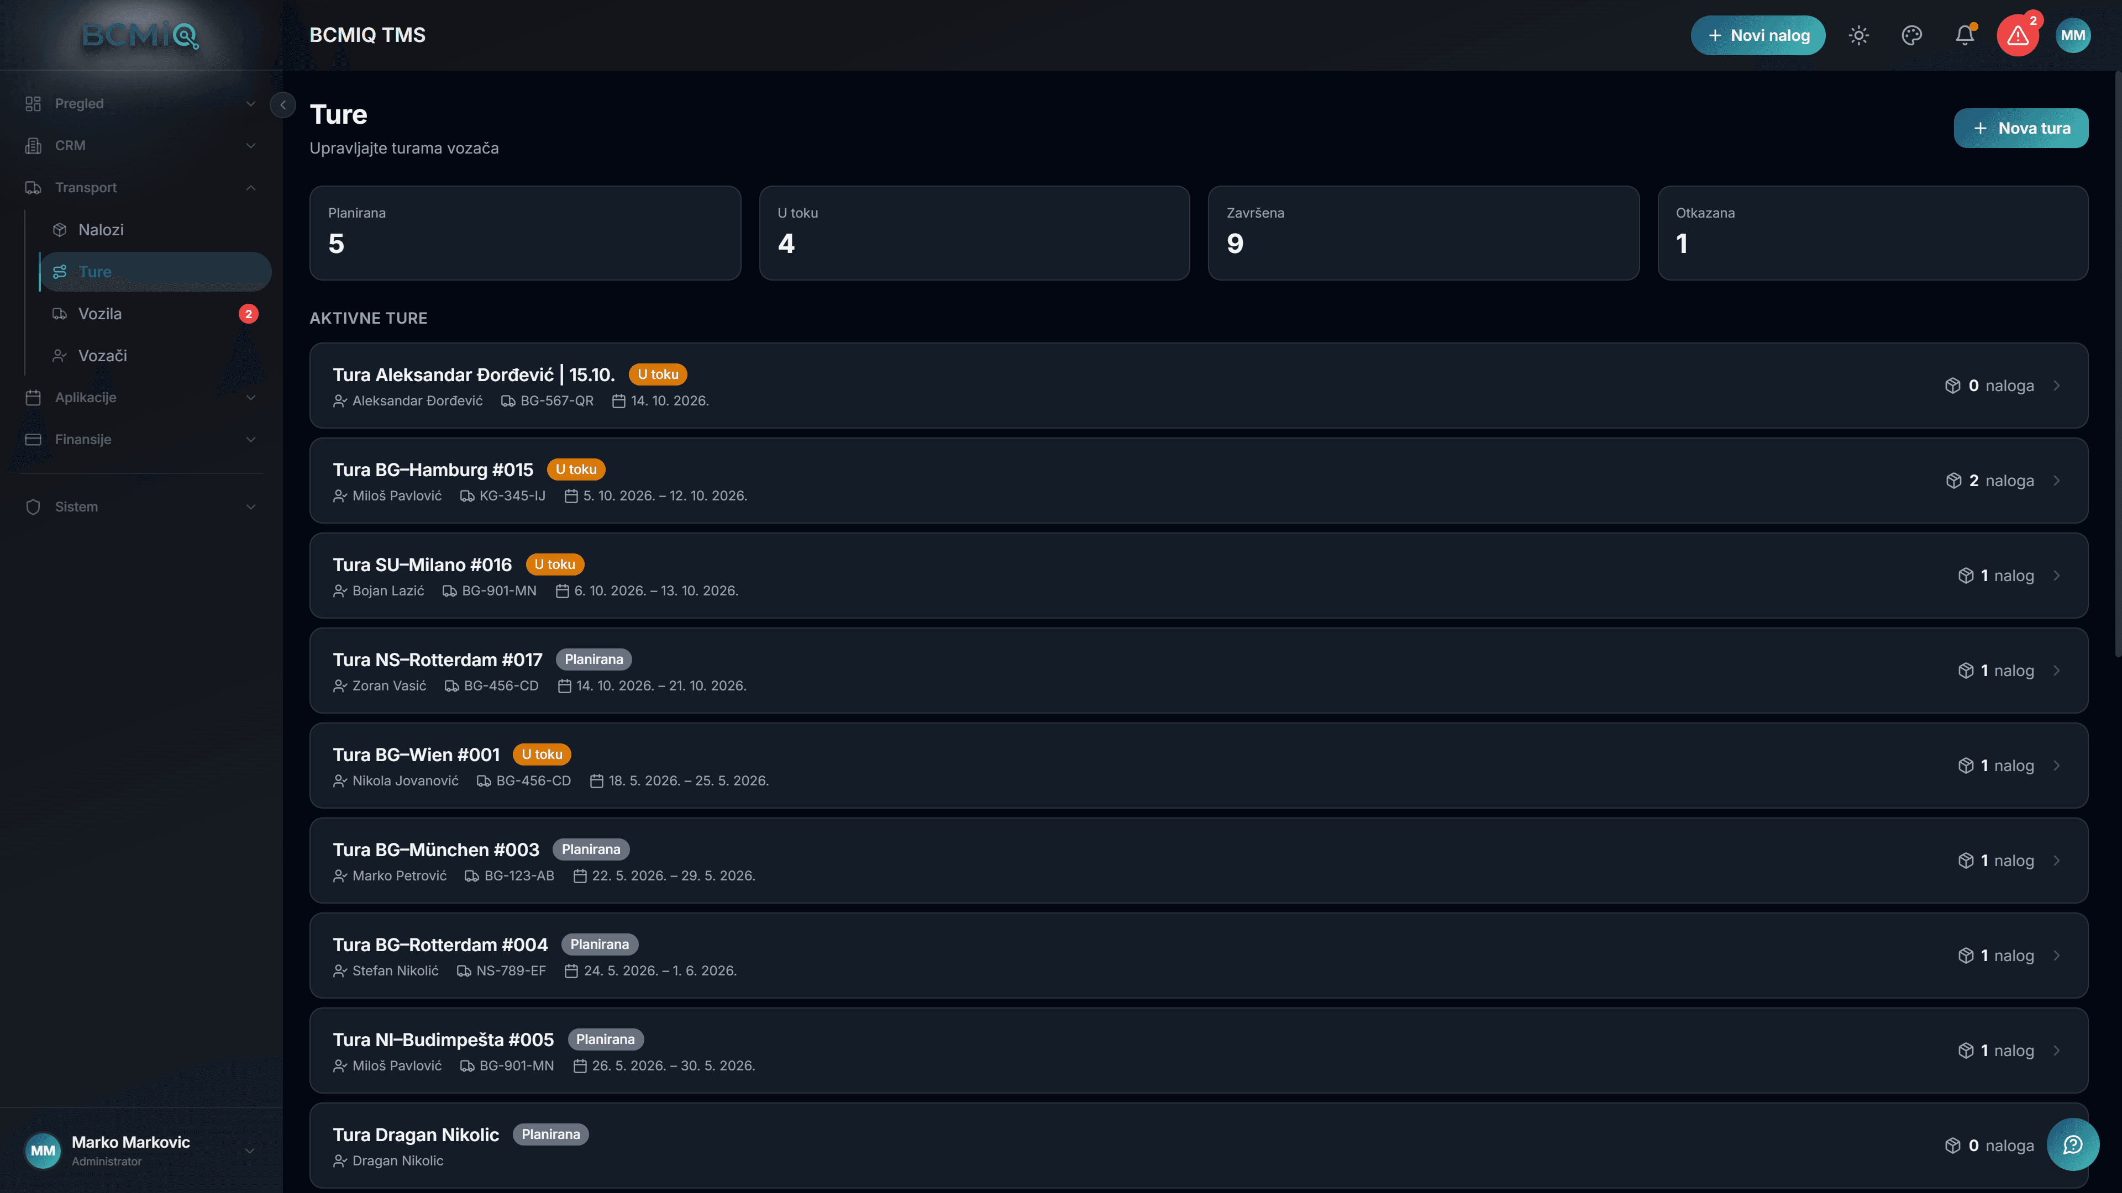Click package icon on Tura Aleksandar Đorđević
Image resolution: width=2122 pixels, height=1193 pixels.
click(1952, 386)
